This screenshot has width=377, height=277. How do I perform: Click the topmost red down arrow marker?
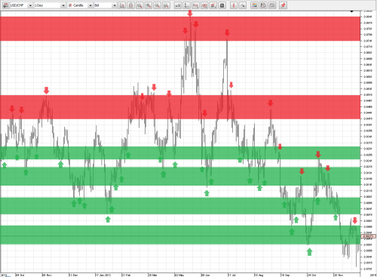[x=190, y=14]
